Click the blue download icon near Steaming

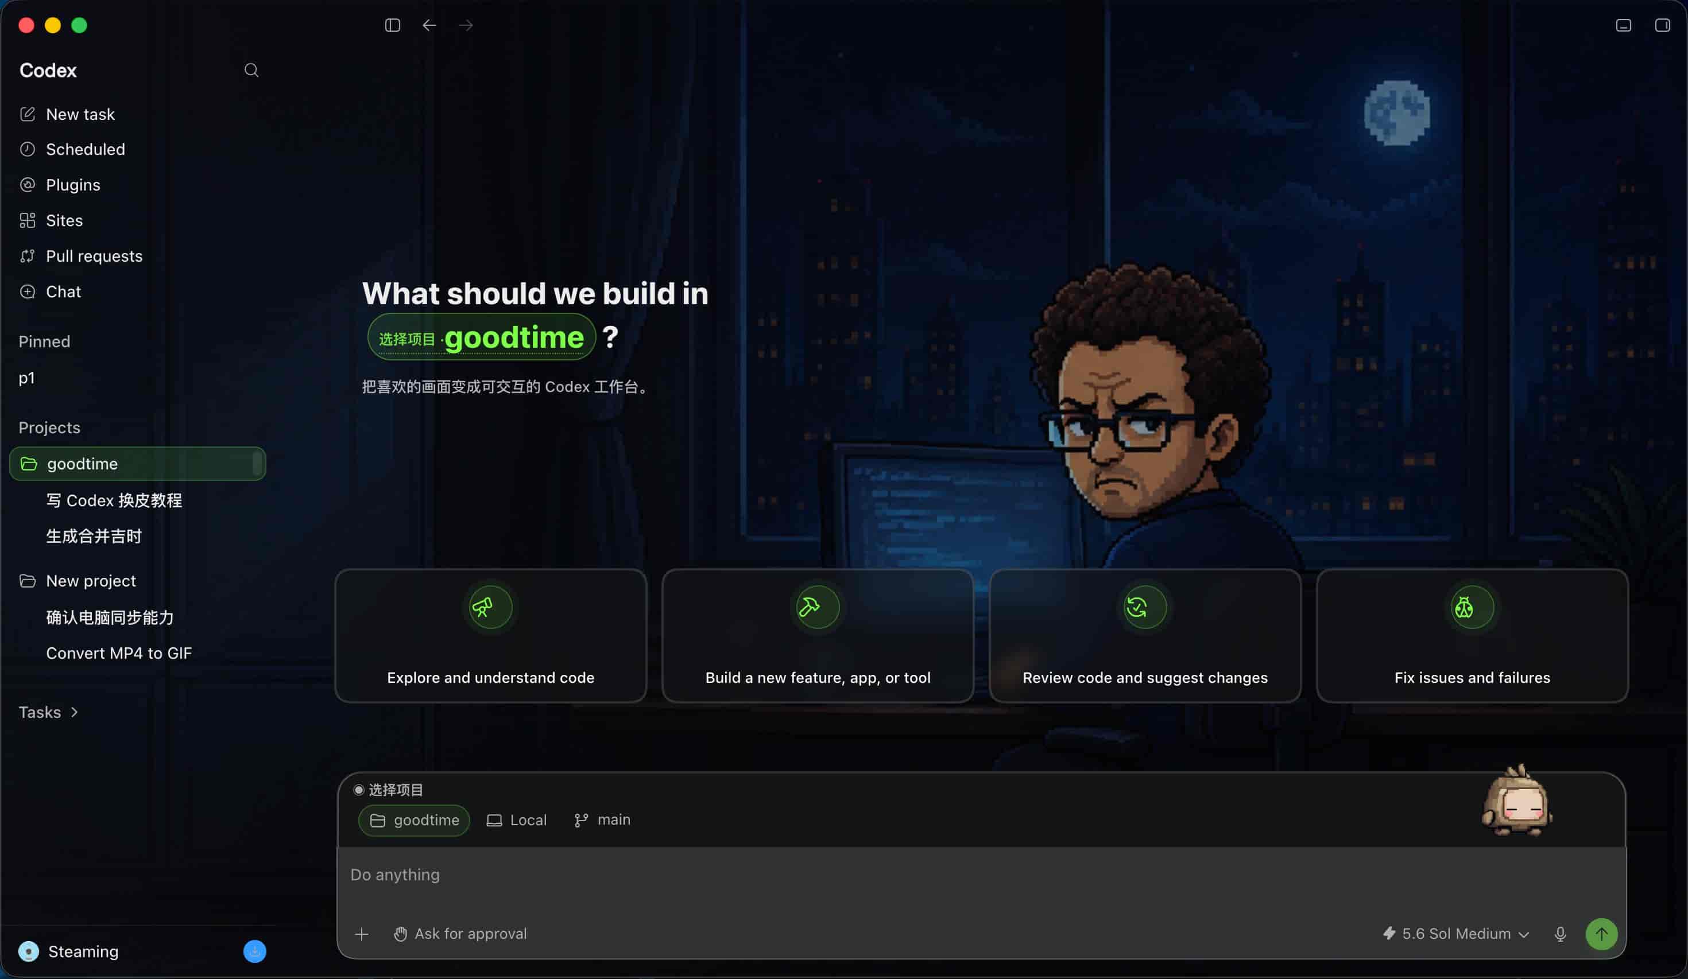254,951
